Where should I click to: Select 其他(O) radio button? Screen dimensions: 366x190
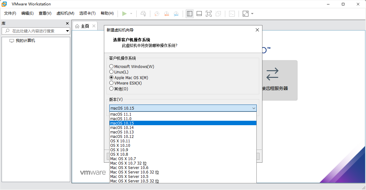tap(111, 89)
